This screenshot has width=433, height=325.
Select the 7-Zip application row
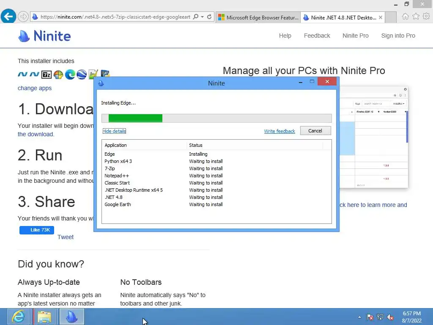(216, 168)
